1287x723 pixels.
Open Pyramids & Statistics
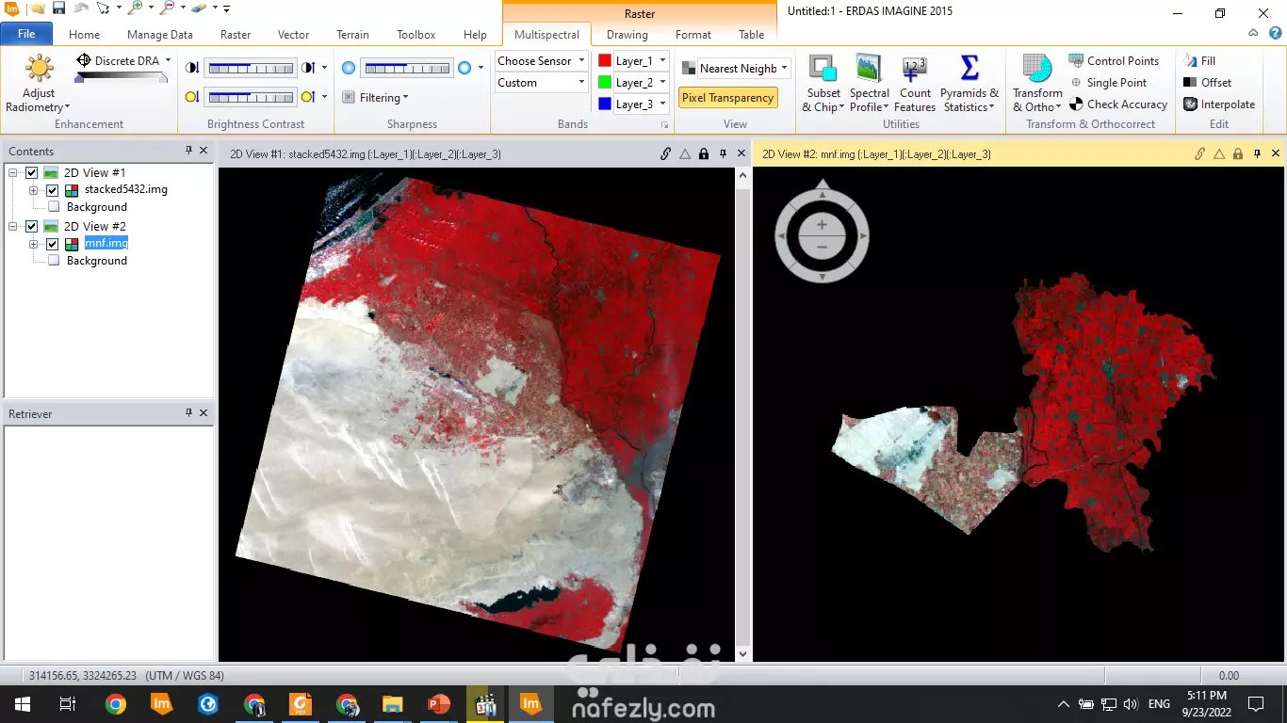tap(969, 82)
